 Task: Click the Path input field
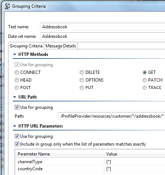click(x=112, y=116)
